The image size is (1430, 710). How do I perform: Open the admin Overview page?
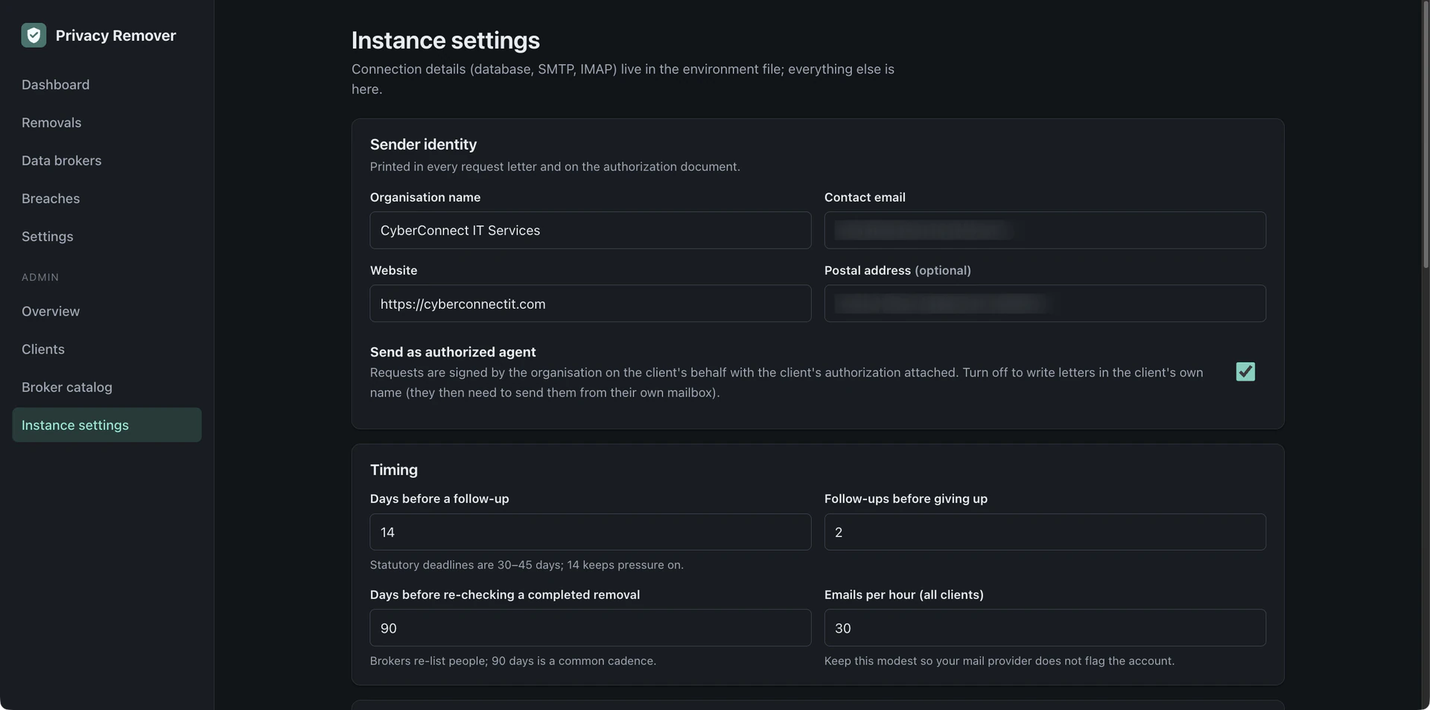51,312
